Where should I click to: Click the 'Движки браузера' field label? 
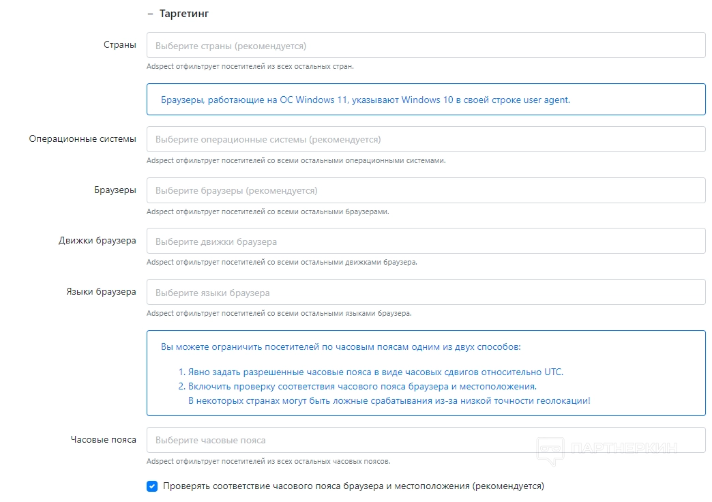(x=98, y=241)
